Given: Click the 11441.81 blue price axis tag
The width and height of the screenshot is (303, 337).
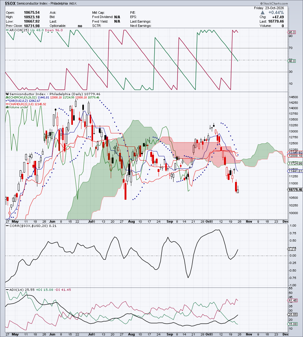Looking at the screenshot, I should point(295,171).
